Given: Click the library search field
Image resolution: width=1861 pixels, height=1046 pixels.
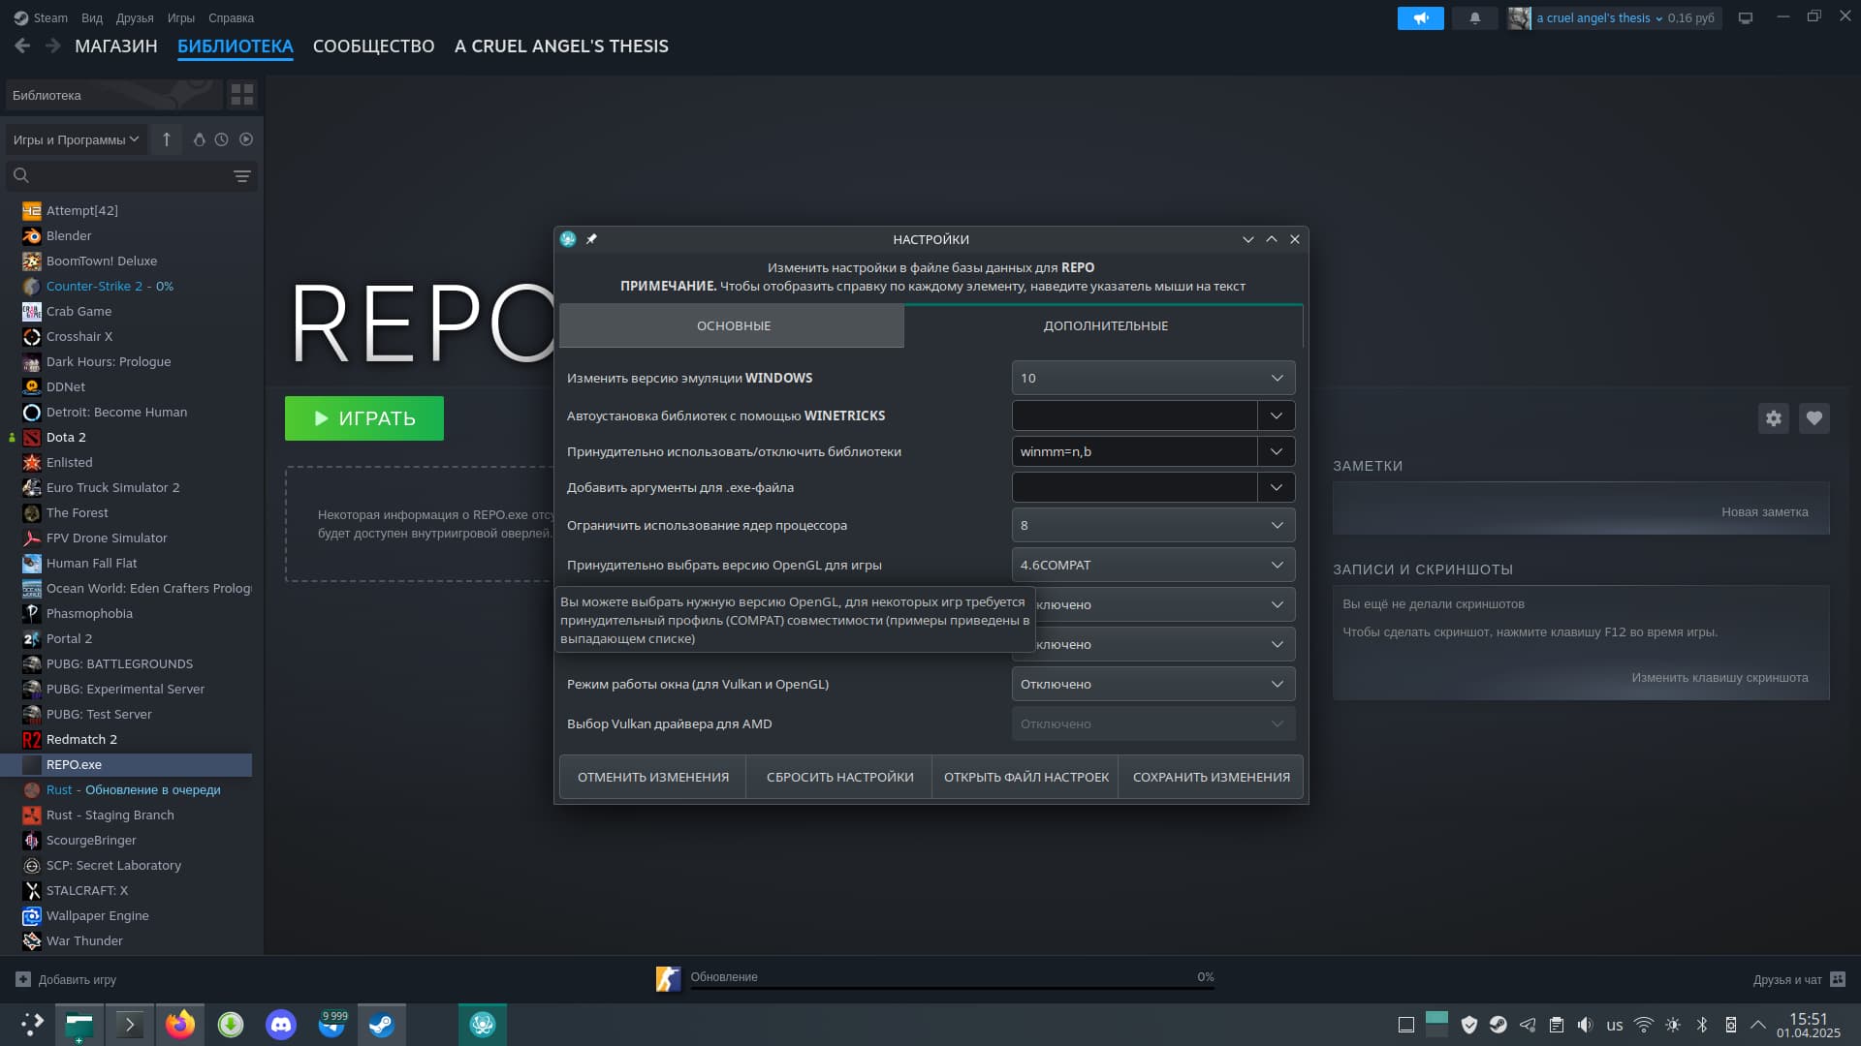Looking at the screenshot, I should 131,176.
